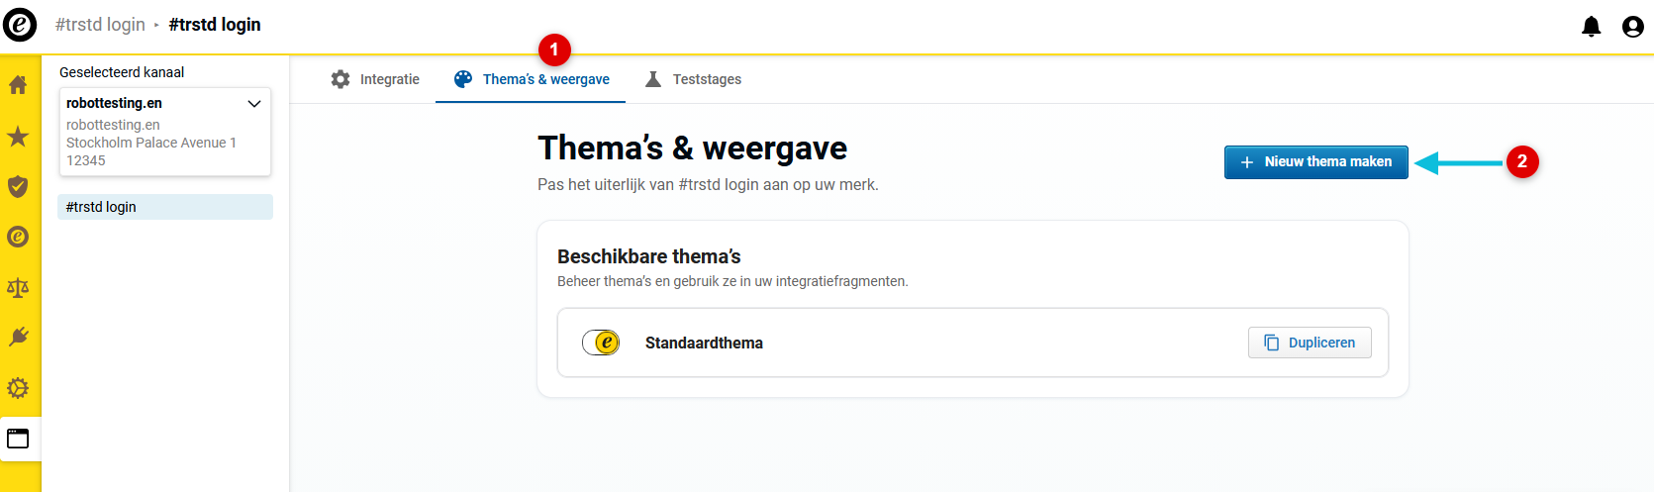Open the Trustmark 'e' circle sidebar icon
Screen dimensions: 1654x492
(x=18, y=237)
